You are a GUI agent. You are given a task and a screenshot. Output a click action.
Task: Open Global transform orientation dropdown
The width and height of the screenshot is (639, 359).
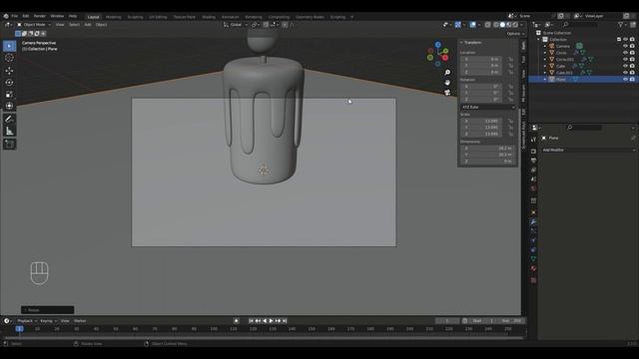[236, 25]
